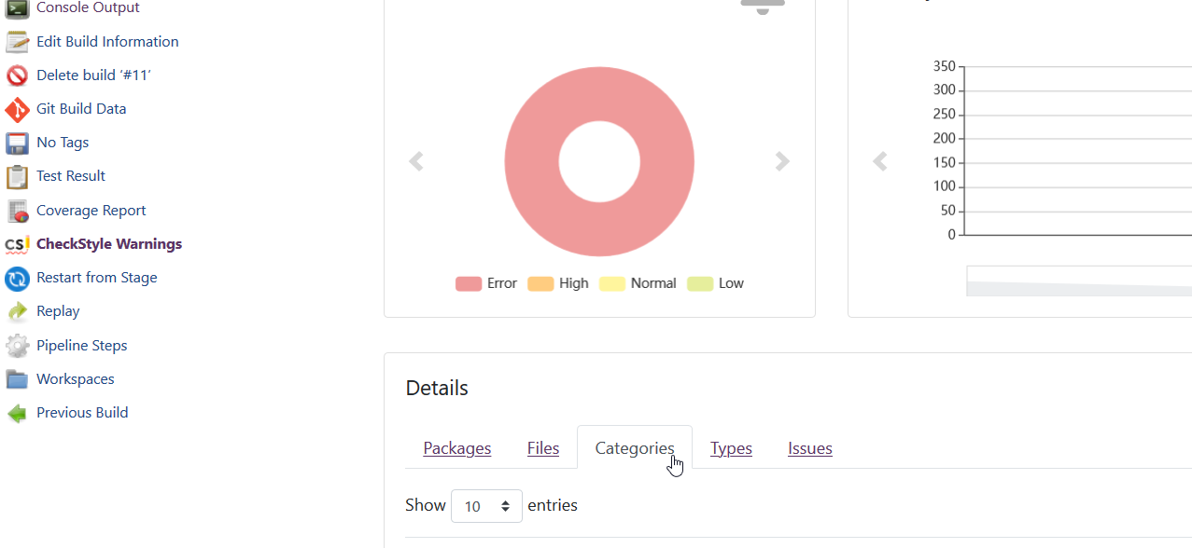View Git Build Data
Image resolution: width=1192 pixels, height=548 pixels.
[81, 108]
